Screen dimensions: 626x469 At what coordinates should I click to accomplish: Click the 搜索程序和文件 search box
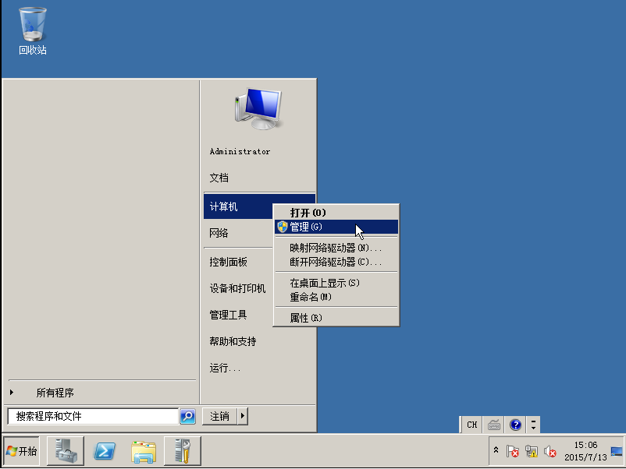tap(93, 416)
